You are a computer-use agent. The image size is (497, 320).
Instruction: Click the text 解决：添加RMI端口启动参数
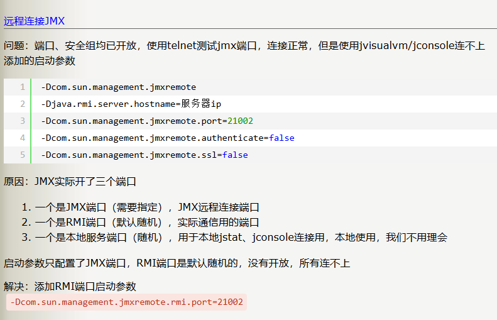(70, 287)
